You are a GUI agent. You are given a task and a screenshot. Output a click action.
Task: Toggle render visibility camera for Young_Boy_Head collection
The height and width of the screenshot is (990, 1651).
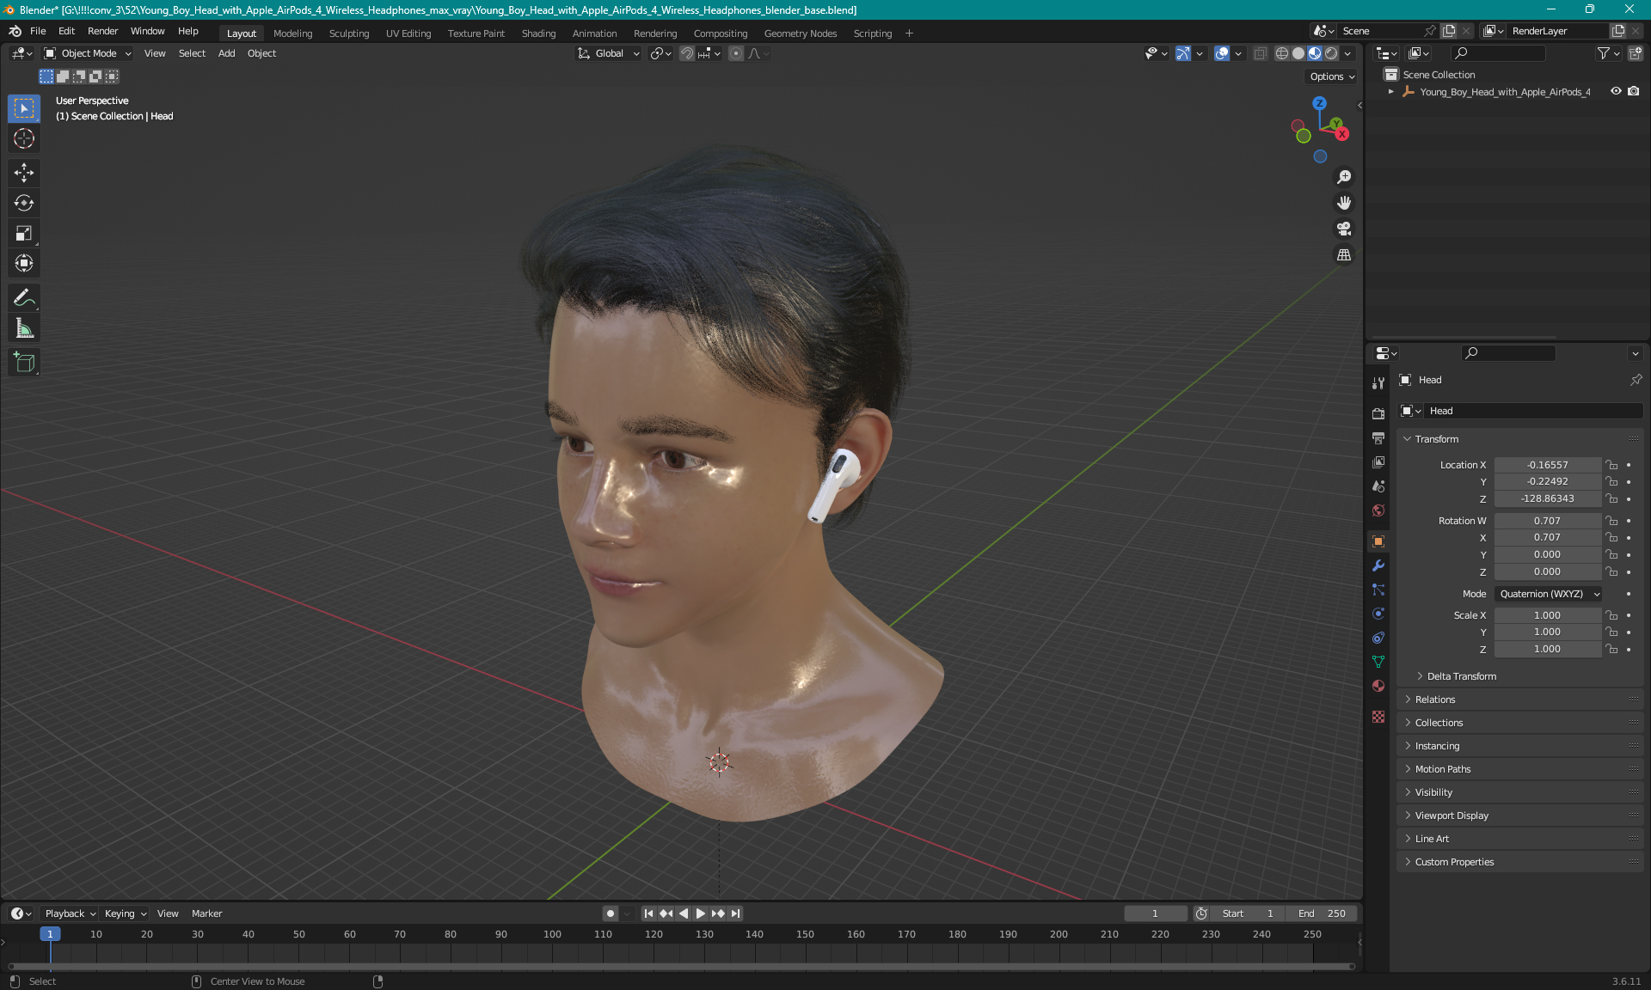tap(1634, 91)
